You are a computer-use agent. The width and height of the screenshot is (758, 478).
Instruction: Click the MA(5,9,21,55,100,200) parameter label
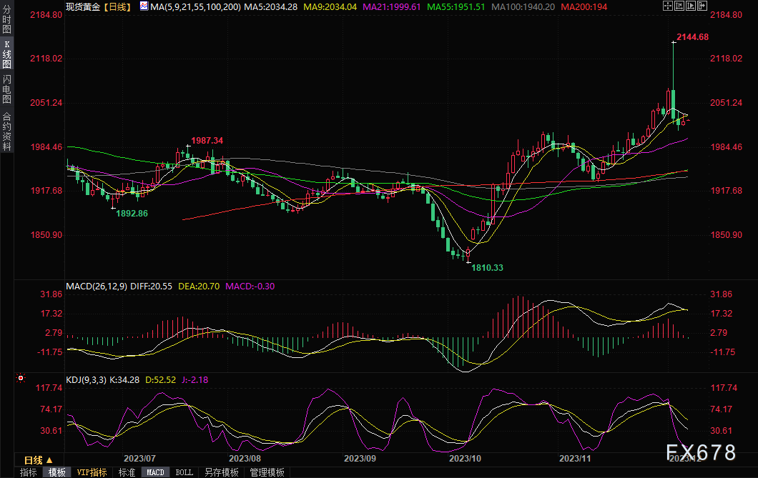[x=195, y=6]
